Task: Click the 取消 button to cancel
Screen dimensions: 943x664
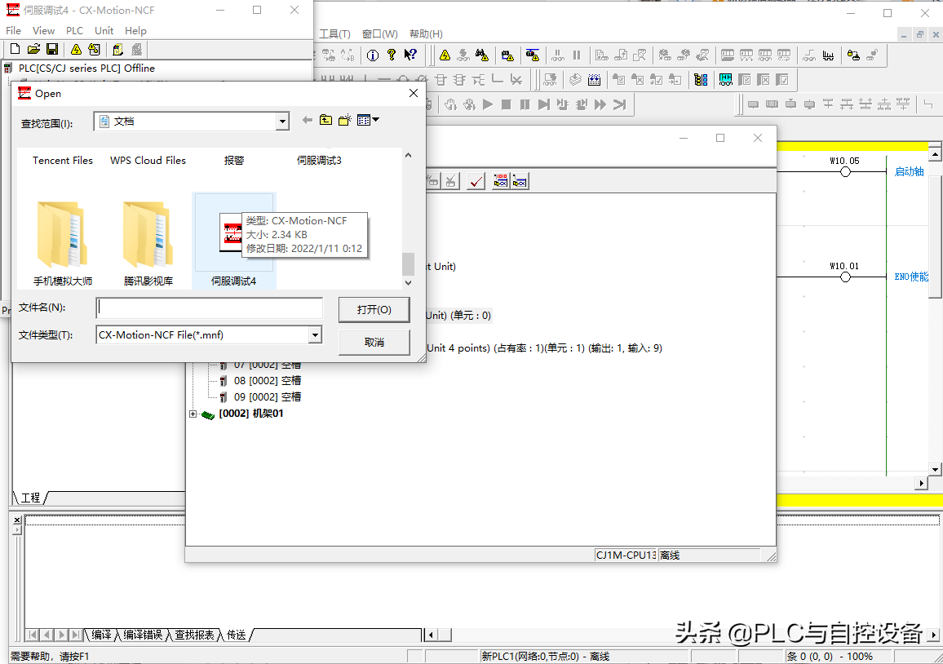Action: click(374, 342)
